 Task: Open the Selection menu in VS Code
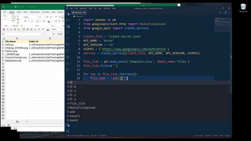83,8
